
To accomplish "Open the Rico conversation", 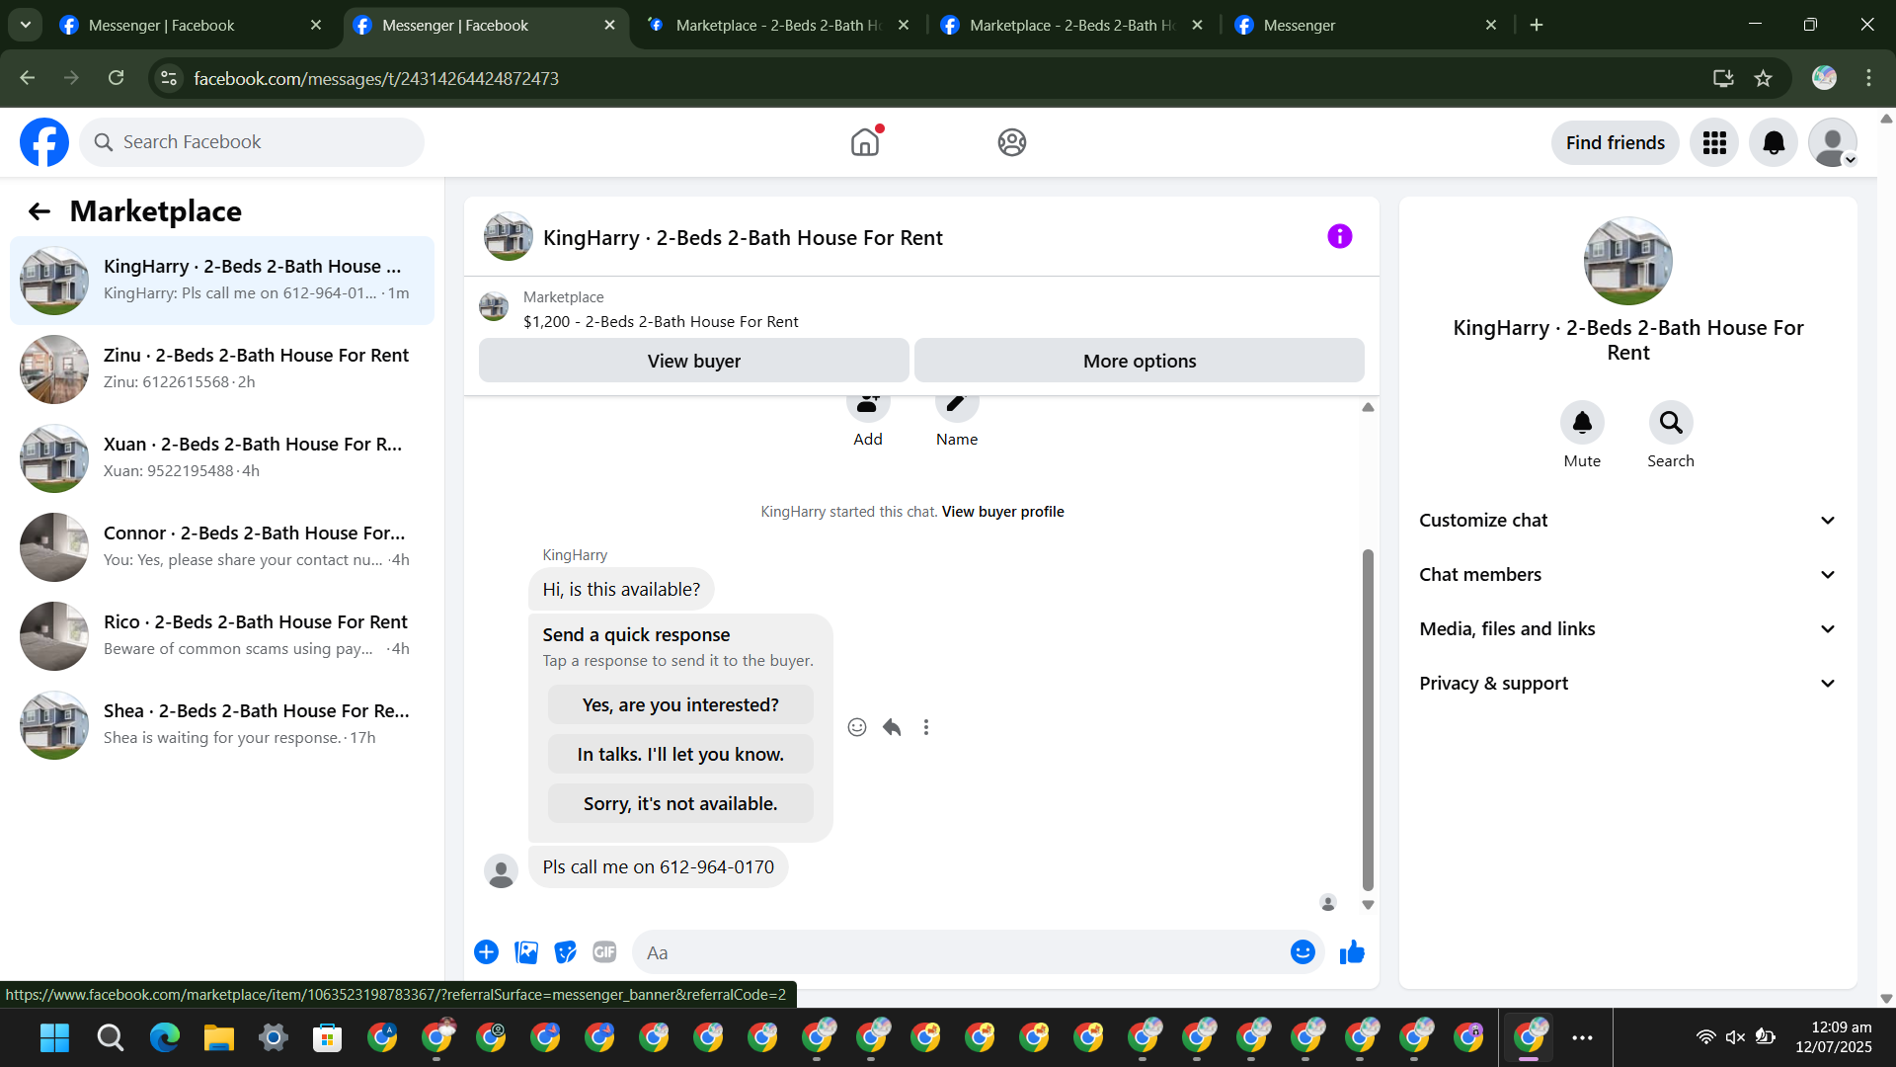I will pyautogui.click(x=222, y=636).
